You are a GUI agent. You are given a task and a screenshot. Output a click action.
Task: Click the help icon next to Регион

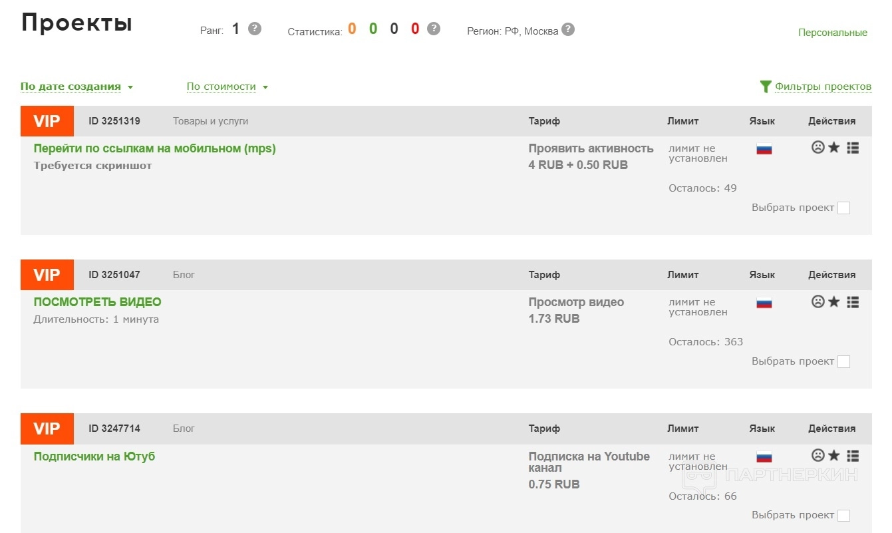tap(567, 30)
